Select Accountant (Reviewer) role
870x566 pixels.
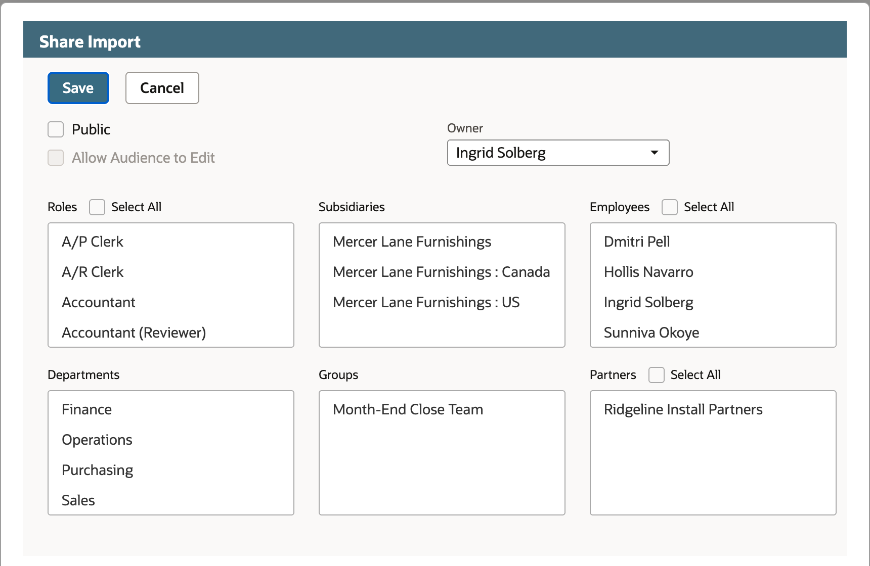171,333
